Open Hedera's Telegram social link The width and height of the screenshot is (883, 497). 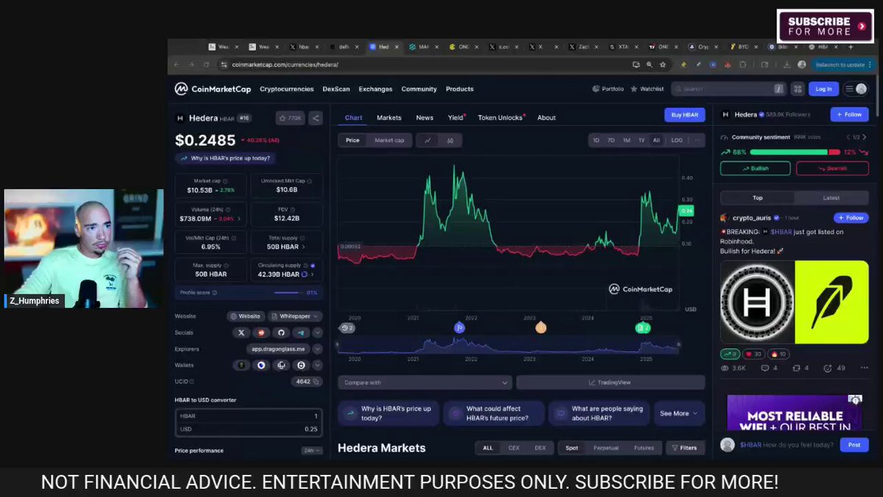300,333
